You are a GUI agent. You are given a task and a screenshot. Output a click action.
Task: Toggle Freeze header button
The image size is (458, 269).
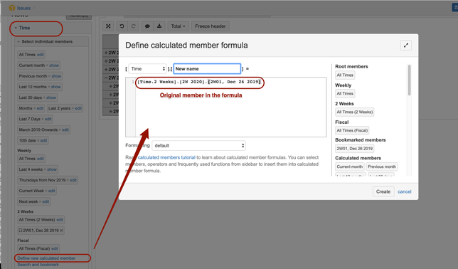(211, 26)
